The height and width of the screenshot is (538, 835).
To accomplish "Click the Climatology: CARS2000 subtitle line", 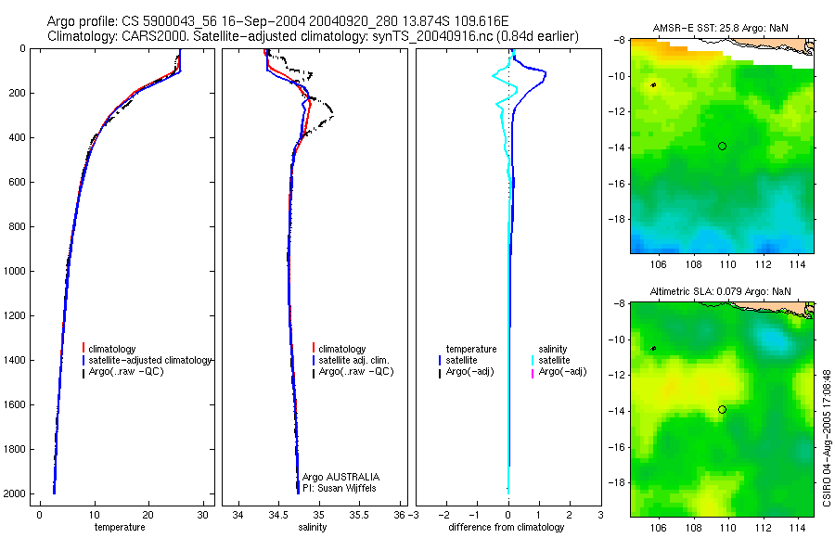I will coord(314,37).
